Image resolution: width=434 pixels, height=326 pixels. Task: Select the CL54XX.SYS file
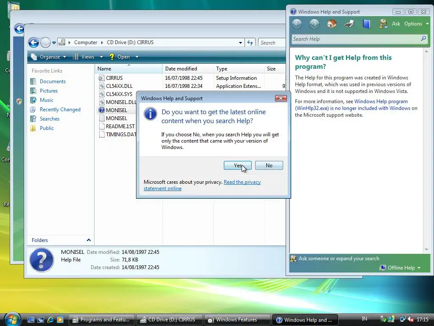pyautogui.click(x=119, y=94)
